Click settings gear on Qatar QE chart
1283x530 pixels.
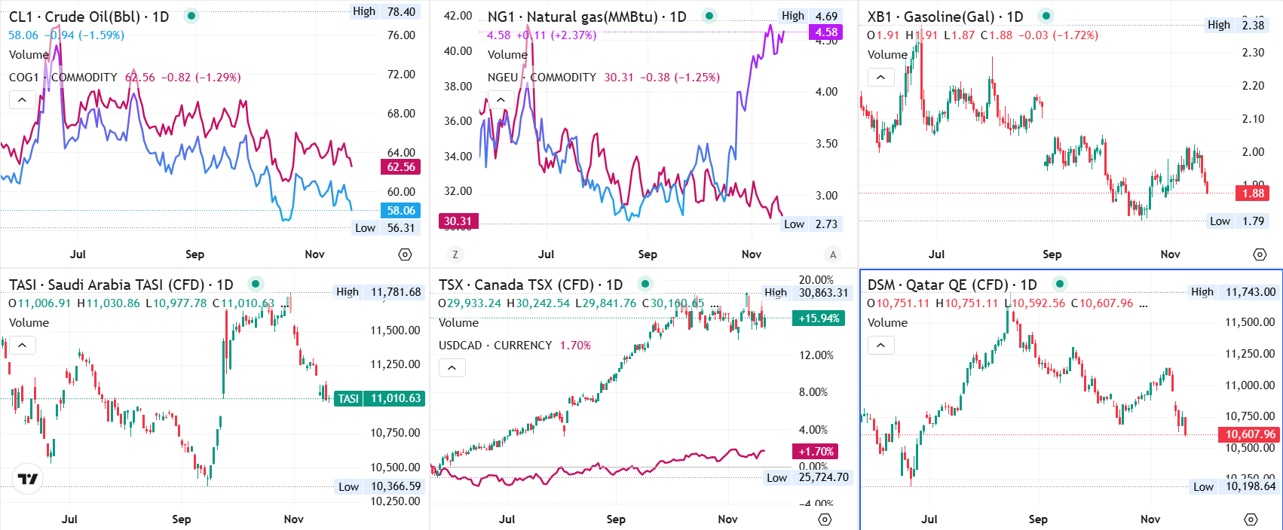point(1251,519)
